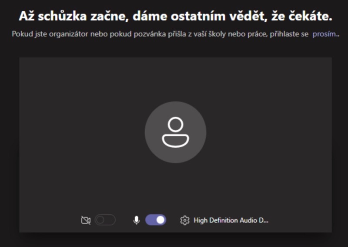The height and width of the screenshot is (247, 348).
Task: Click the person silhouette avatar icon
Action: click(x=176, y=132)
